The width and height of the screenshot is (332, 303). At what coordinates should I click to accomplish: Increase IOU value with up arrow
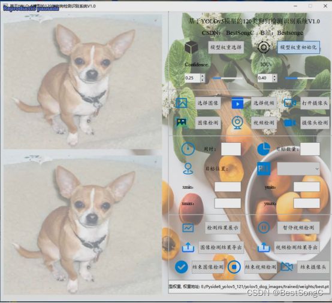coord(275,76)
